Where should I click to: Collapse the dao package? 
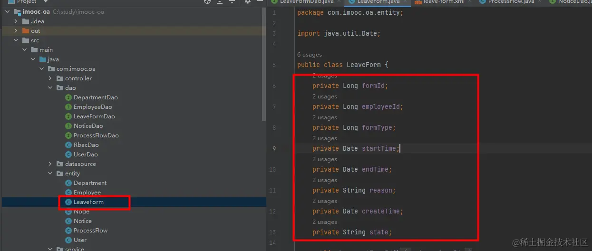tap(50, 88)
